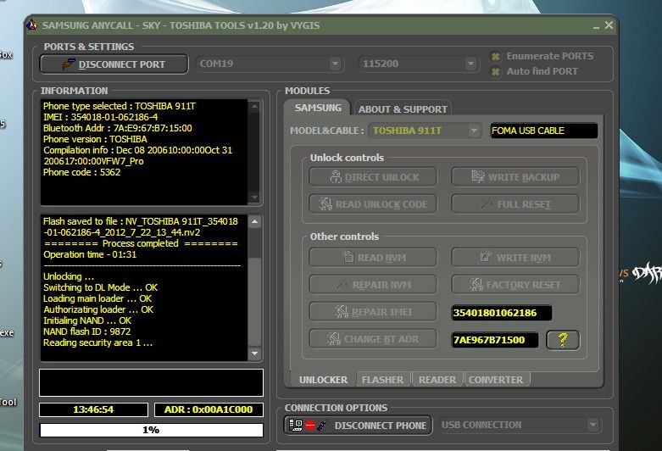662x451 pixels.
Task: Click the log panel scroll down arrow
Action: (254, 354)
